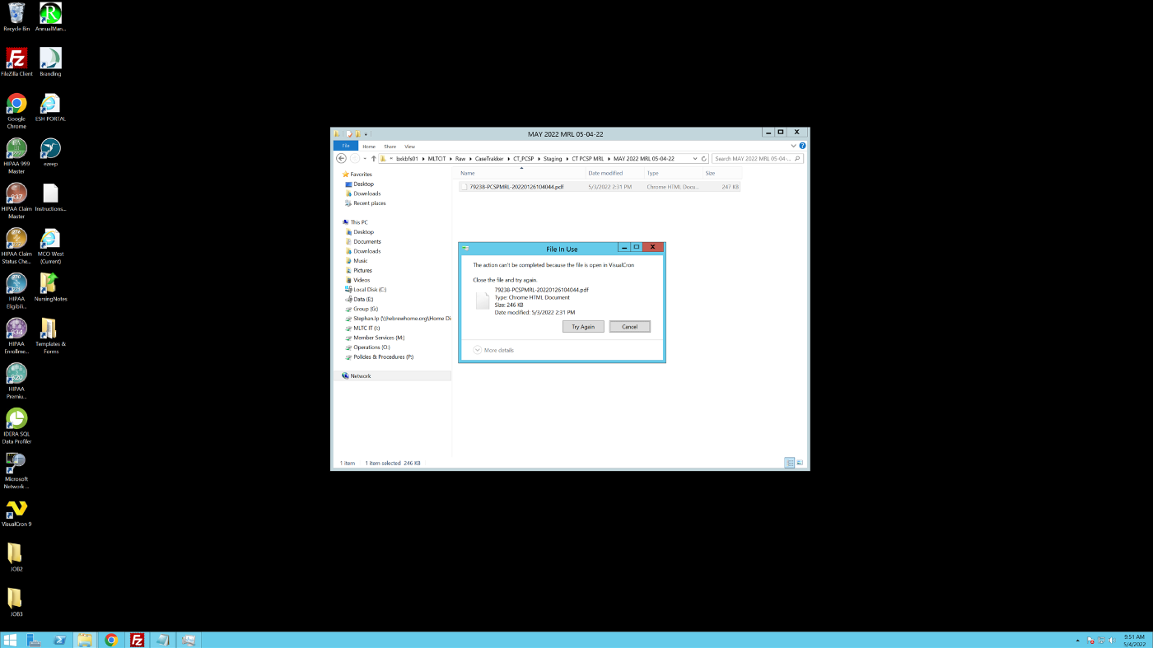Click the Explorer help question mark icon
Screen dimensions: 1153x648
click(802, 146)
